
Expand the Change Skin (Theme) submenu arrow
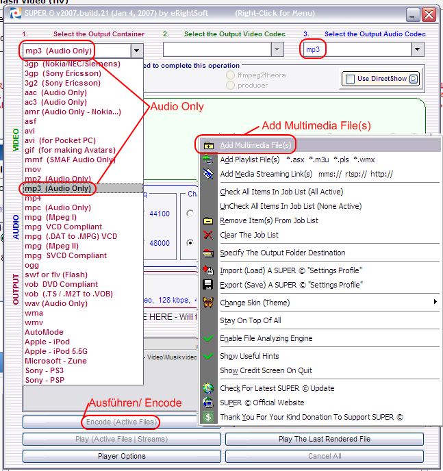point(435,302)
